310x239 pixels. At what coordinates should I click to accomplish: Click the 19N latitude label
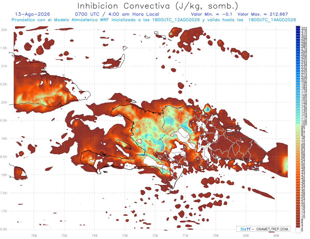coord(4,139)
